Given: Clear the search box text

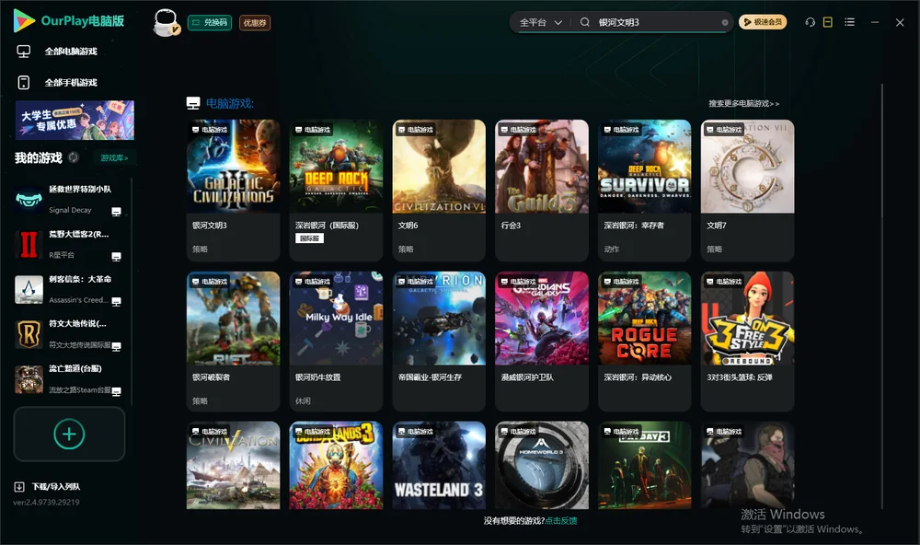Looking at the screenshot, I should pyautogui.click(x=725, y=22).
